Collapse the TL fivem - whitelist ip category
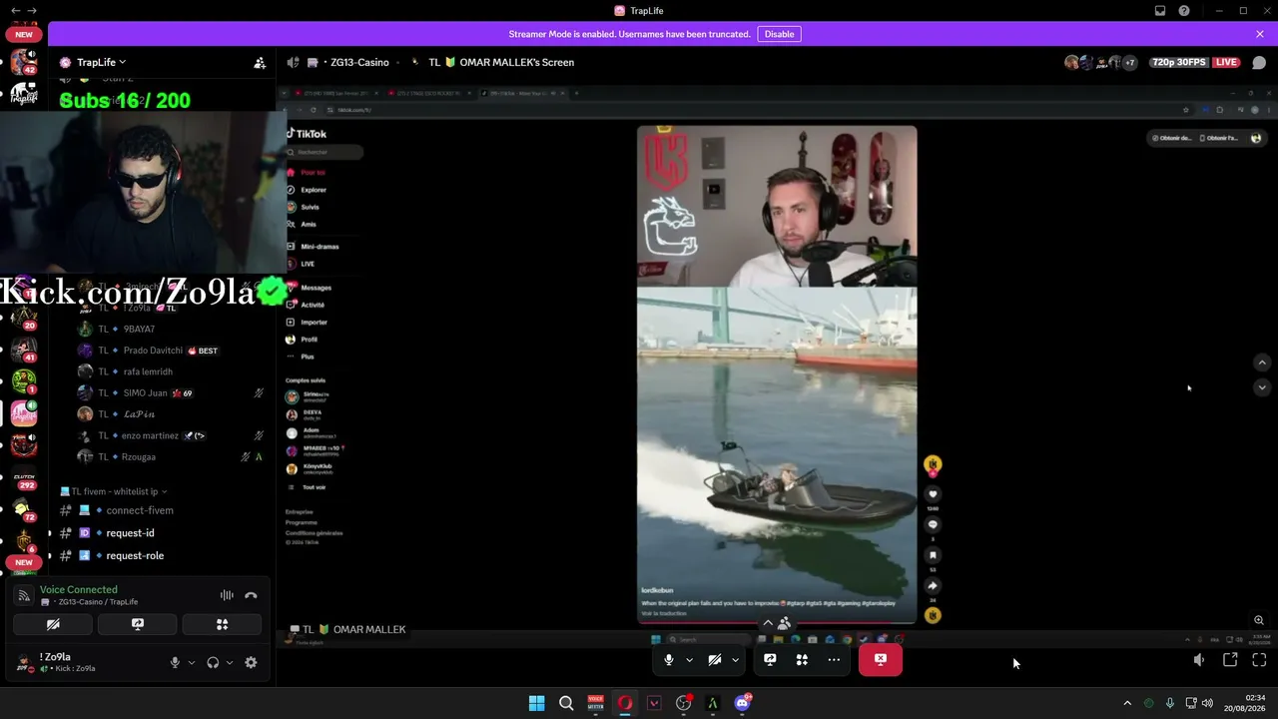Viewport: 1278px width, 719px height. [x=114, y=491]
